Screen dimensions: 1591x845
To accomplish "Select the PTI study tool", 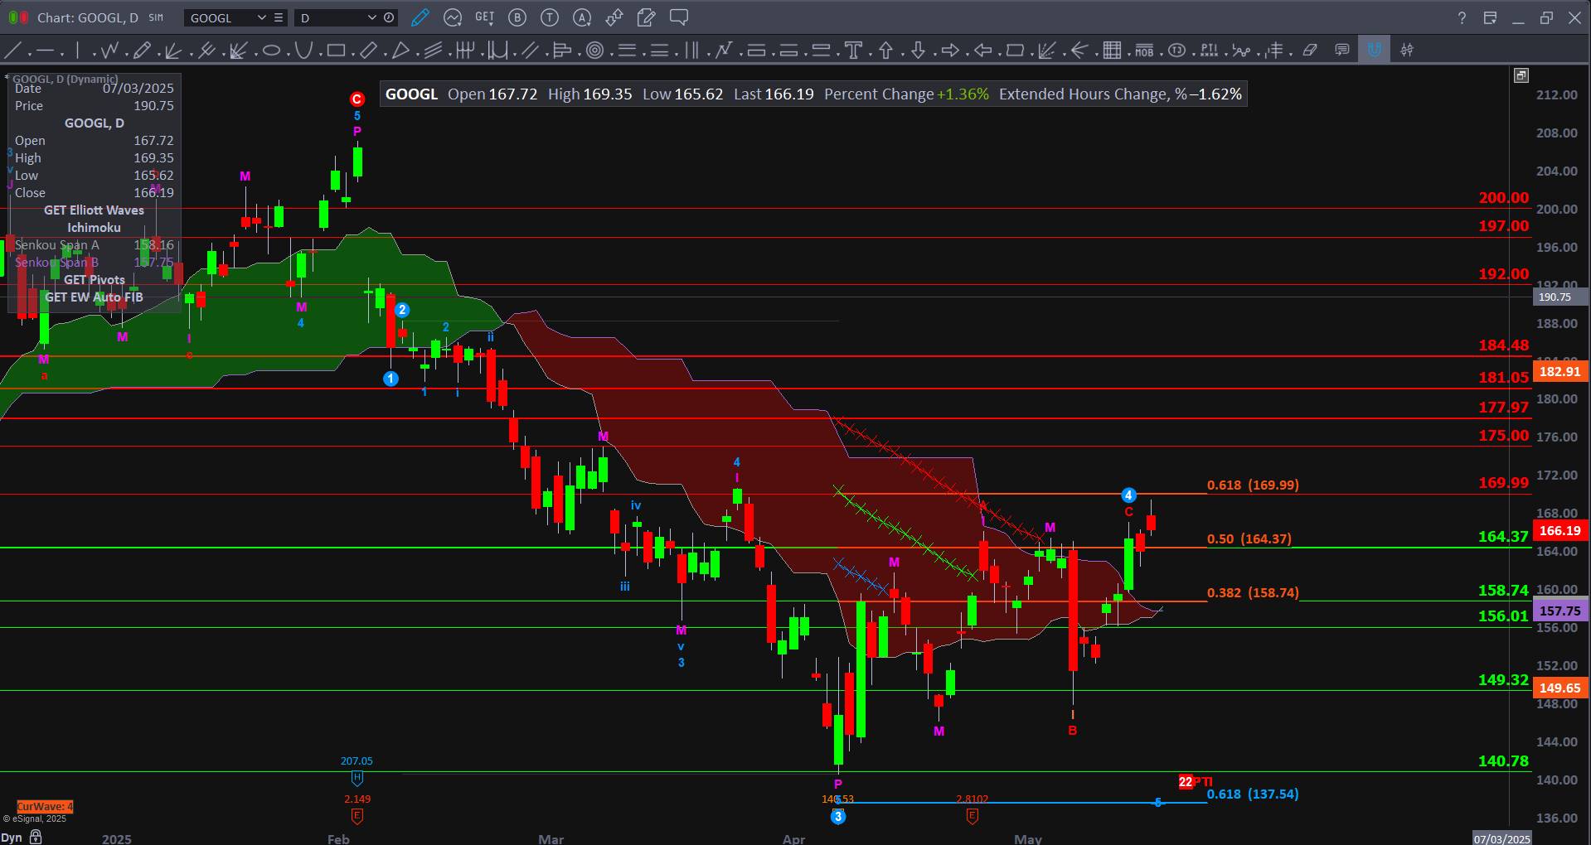I will [1209, 51].
